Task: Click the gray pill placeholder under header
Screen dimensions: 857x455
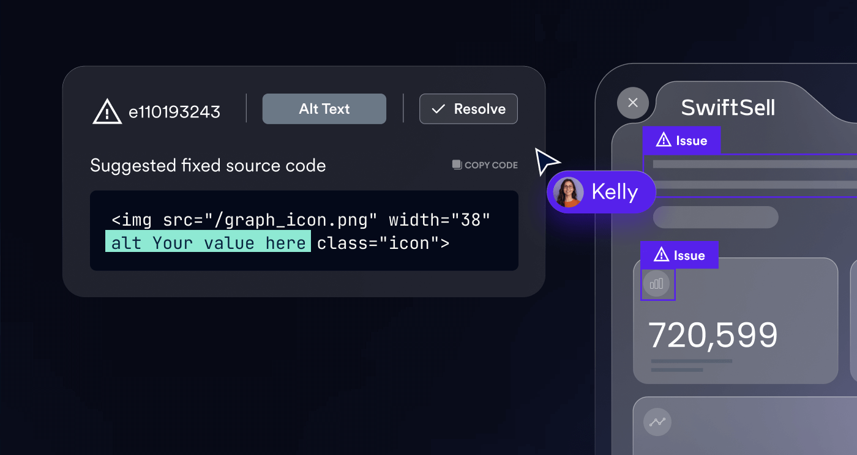Action: pyautogui.click(x=715, y=217)
